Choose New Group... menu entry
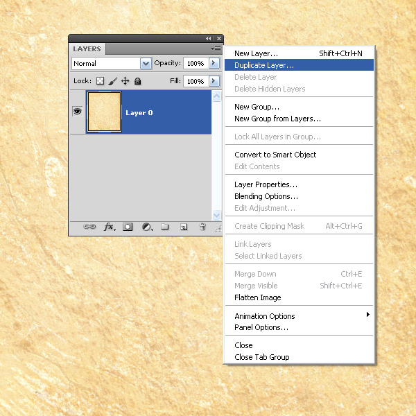 (299, 107)
